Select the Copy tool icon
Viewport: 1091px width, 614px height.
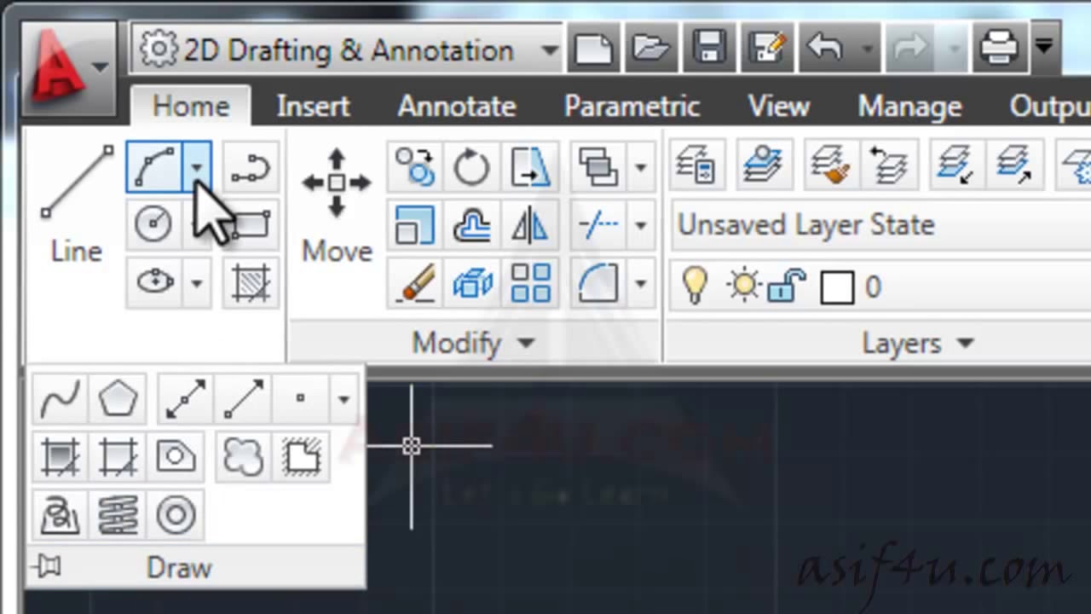click(x=415, y=167)
